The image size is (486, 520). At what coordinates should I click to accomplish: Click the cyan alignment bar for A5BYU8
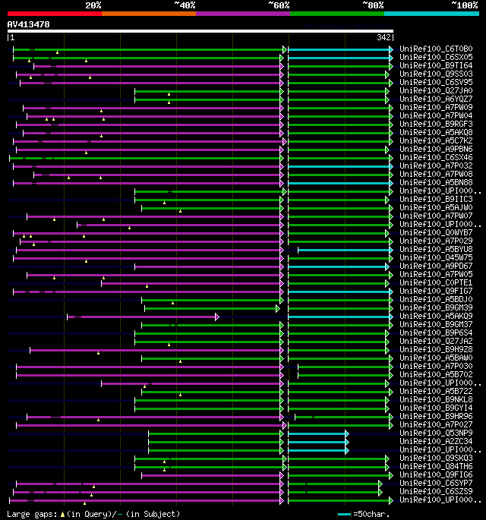[x=343, y=250]
